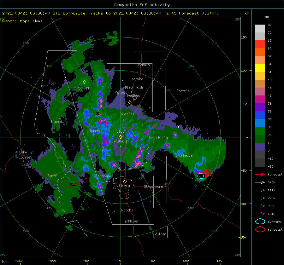Click the yellow diamond marker near RockyMH
The height and width of the screenshot is (265, 284).
(x=84, y=82)
